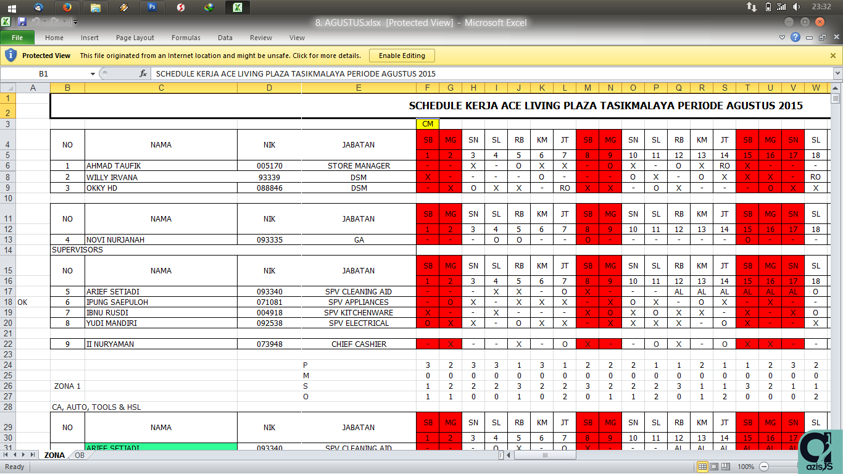Minimize the ribbon with the chevron control

[782, 37]
